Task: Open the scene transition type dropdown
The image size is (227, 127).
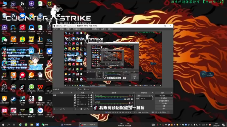Action: 144,96
